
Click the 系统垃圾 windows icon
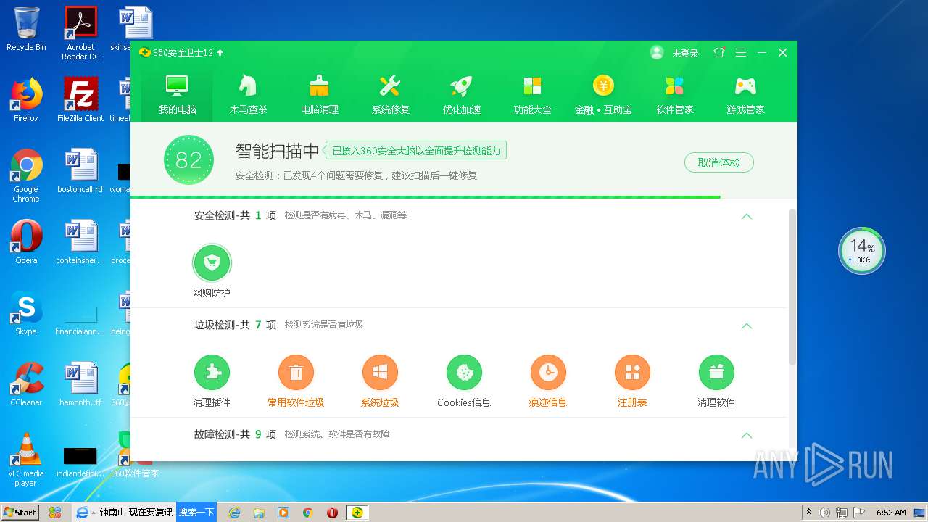pos(380,373)
